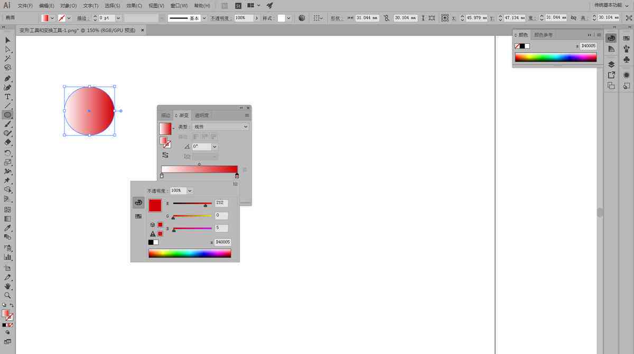Select the Hand tool
The width and height of the screenshot is (634, 354).
click(x=8, y=286)
